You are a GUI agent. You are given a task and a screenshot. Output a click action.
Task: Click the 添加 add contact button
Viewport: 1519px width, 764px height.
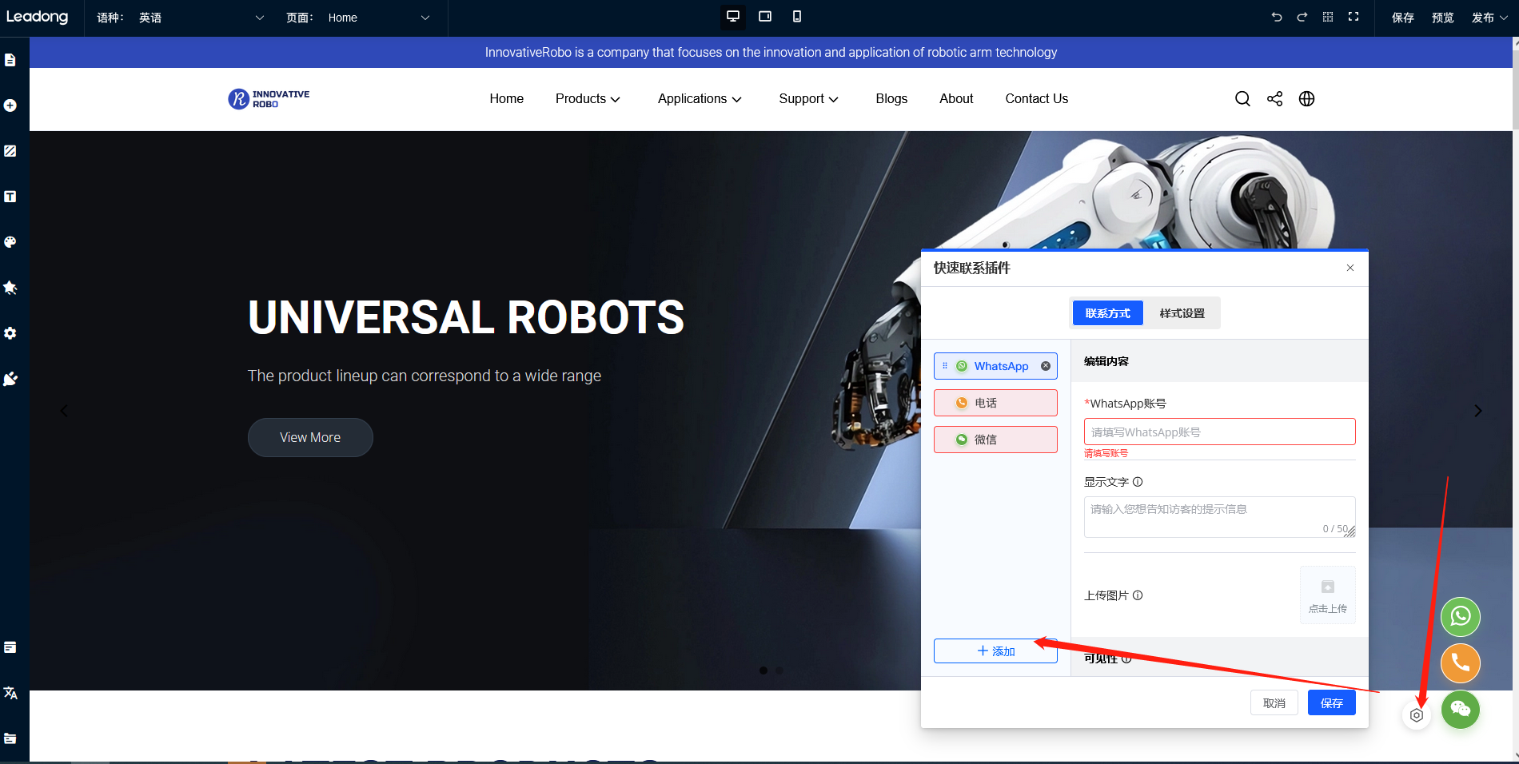coord(995,651)
